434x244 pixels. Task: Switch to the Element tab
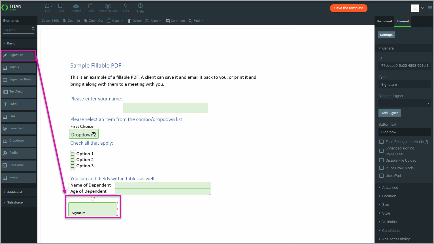pyautogui.click(x=403, y=21)
